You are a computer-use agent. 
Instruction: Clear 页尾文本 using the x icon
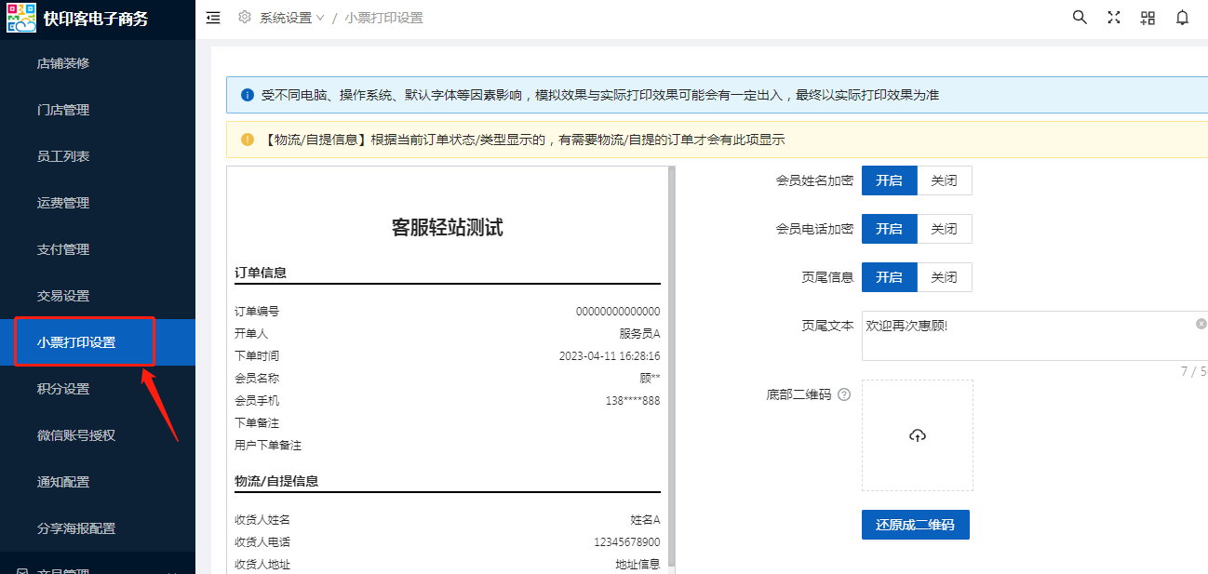pyautogui.click(x=1201, y=324)
